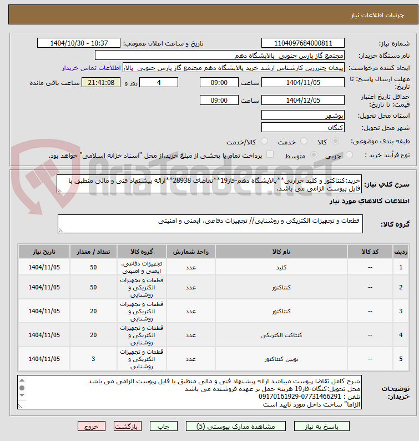Click resize grip of buyer notes box
The height and width of the screenshot is (441, 419).
point(20,407)
